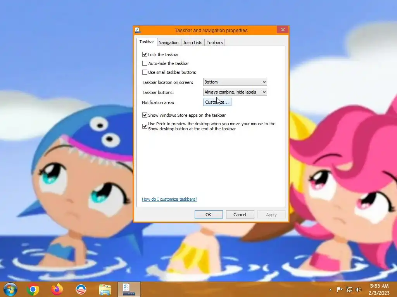Enable Use small taskbar buttons
This screenshot has width=397, height=297.
point(145,72)
